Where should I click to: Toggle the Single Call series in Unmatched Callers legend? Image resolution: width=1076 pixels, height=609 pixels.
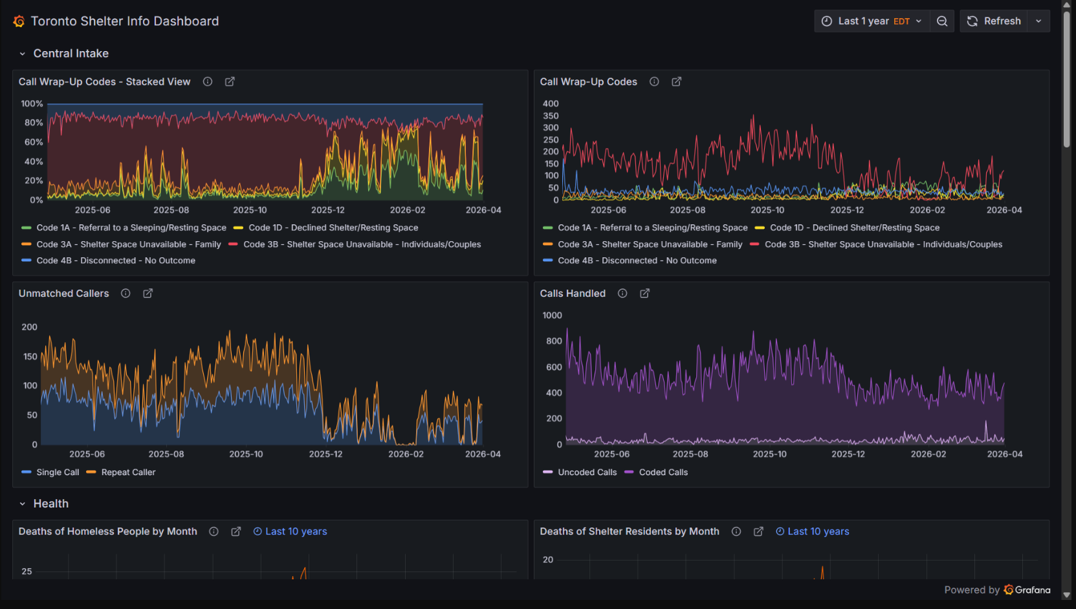57,472
